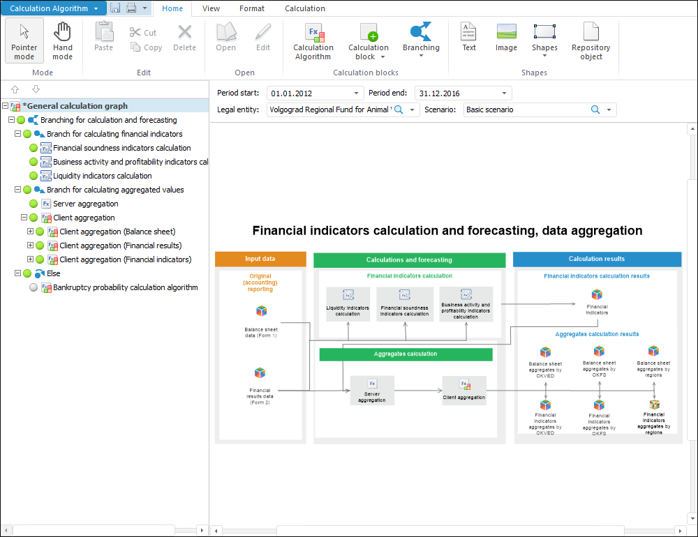The height and width of the screenshot is (537, 698).
Task: Select Pointer mode tool
Action: click(x=24, y=40)
